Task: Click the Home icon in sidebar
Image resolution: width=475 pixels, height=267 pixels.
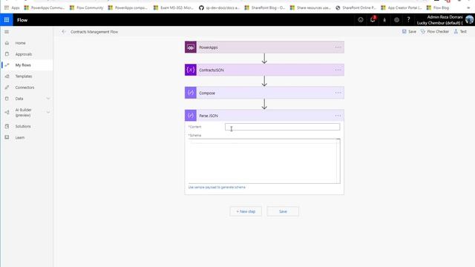Action: (x=7, y=43)
